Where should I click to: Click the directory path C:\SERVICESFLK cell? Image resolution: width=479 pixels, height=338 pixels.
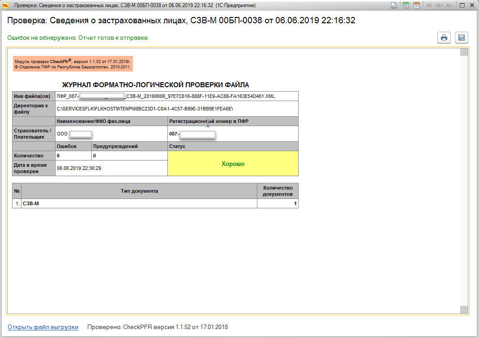pyautogui.click(x=176, y=109)
